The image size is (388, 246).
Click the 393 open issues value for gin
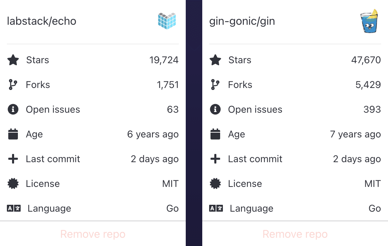tap(372, 110)
